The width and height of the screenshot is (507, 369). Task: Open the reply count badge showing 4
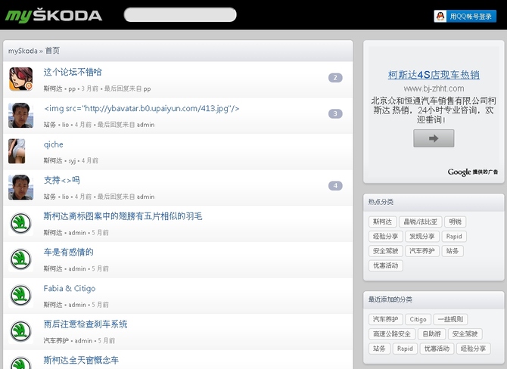click(x=335, y=186)
